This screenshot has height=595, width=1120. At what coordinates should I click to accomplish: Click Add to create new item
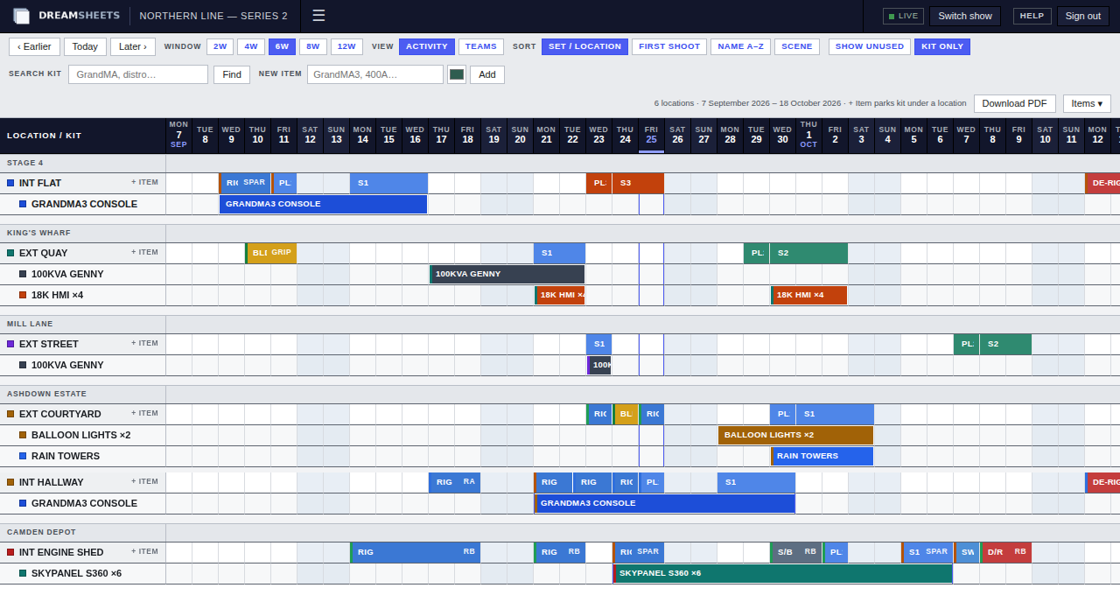click(x=487, y=74)
